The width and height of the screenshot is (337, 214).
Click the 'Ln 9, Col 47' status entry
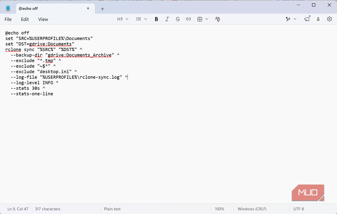[x=18, y=209]
